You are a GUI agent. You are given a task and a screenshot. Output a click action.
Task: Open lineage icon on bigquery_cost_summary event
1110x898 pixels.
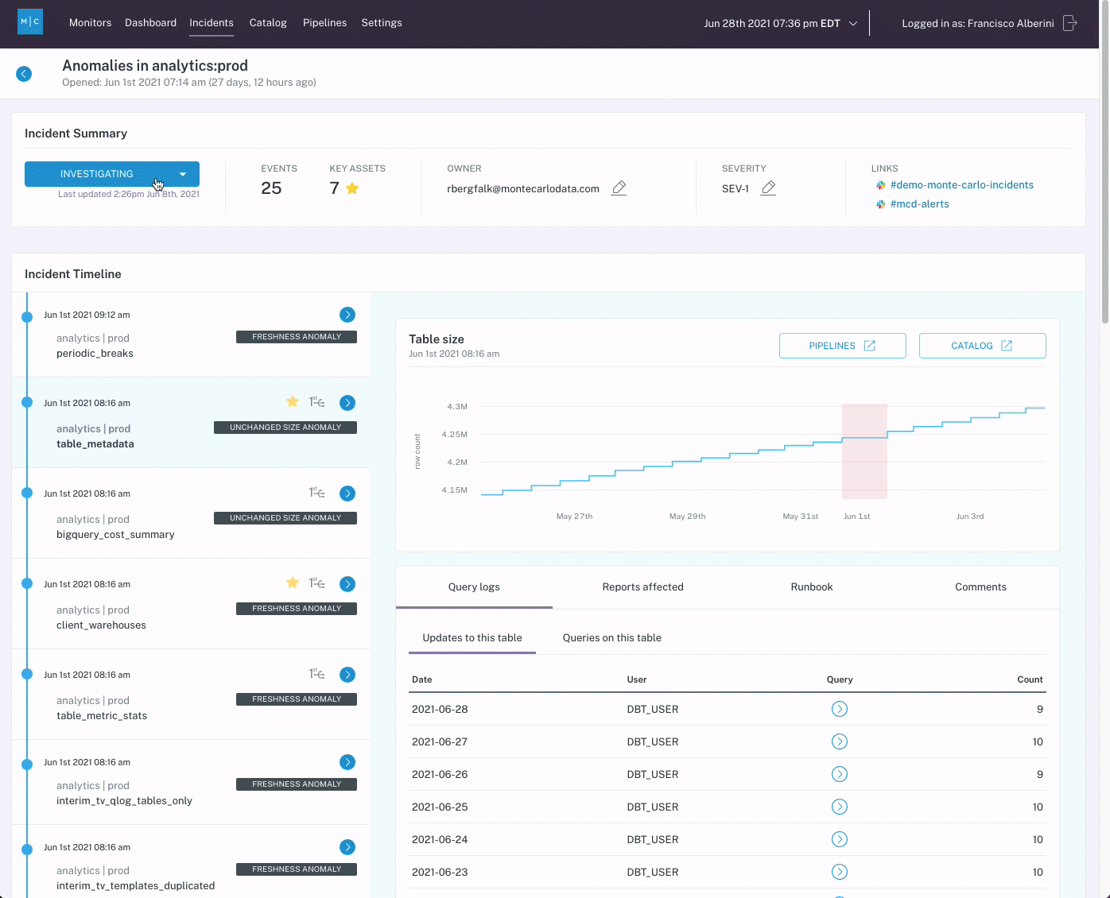[316, 494]
